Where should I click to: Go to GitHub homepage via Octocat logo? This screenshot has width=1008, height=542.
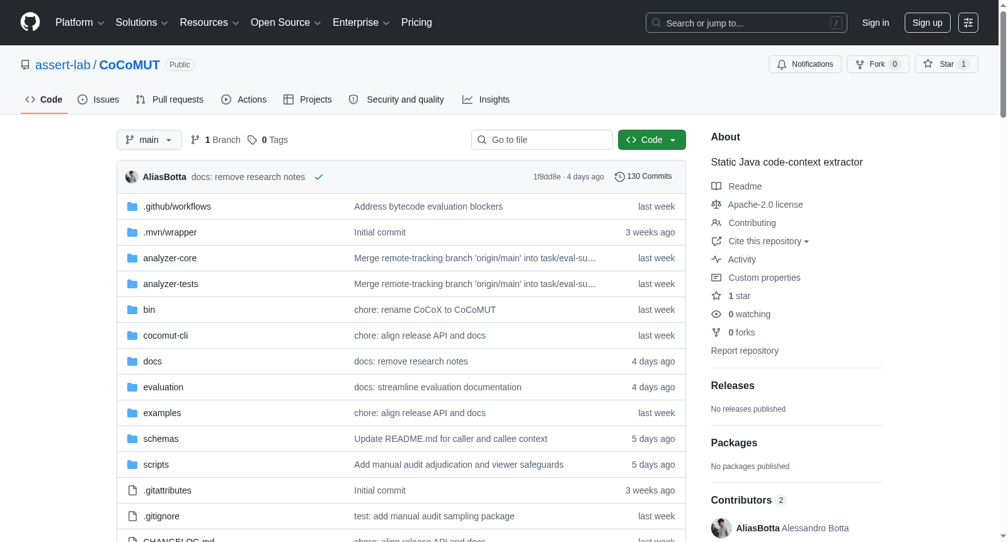click(x=30, y=23)
